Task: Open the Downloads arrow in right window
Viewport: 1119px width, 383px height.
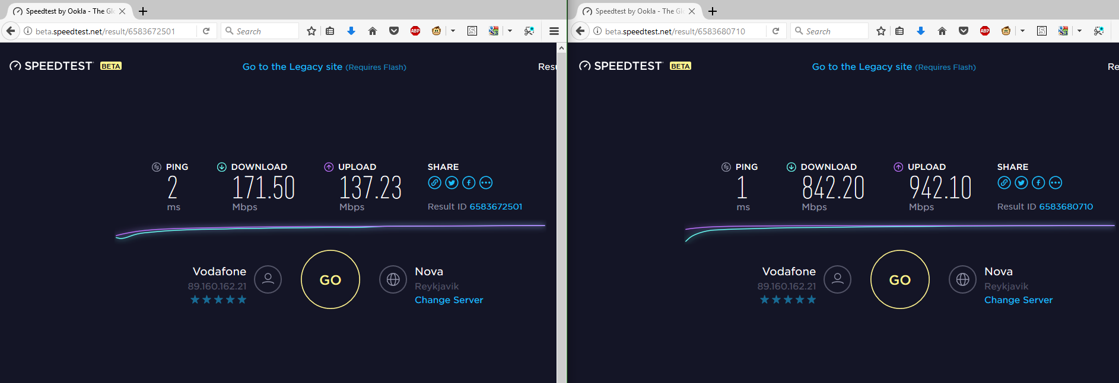Action: 921,31
